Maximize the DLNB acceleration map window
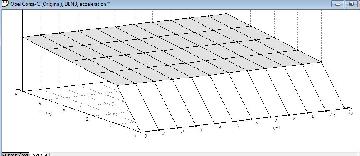Screen dimensions: 360x156 pos(351,4)
